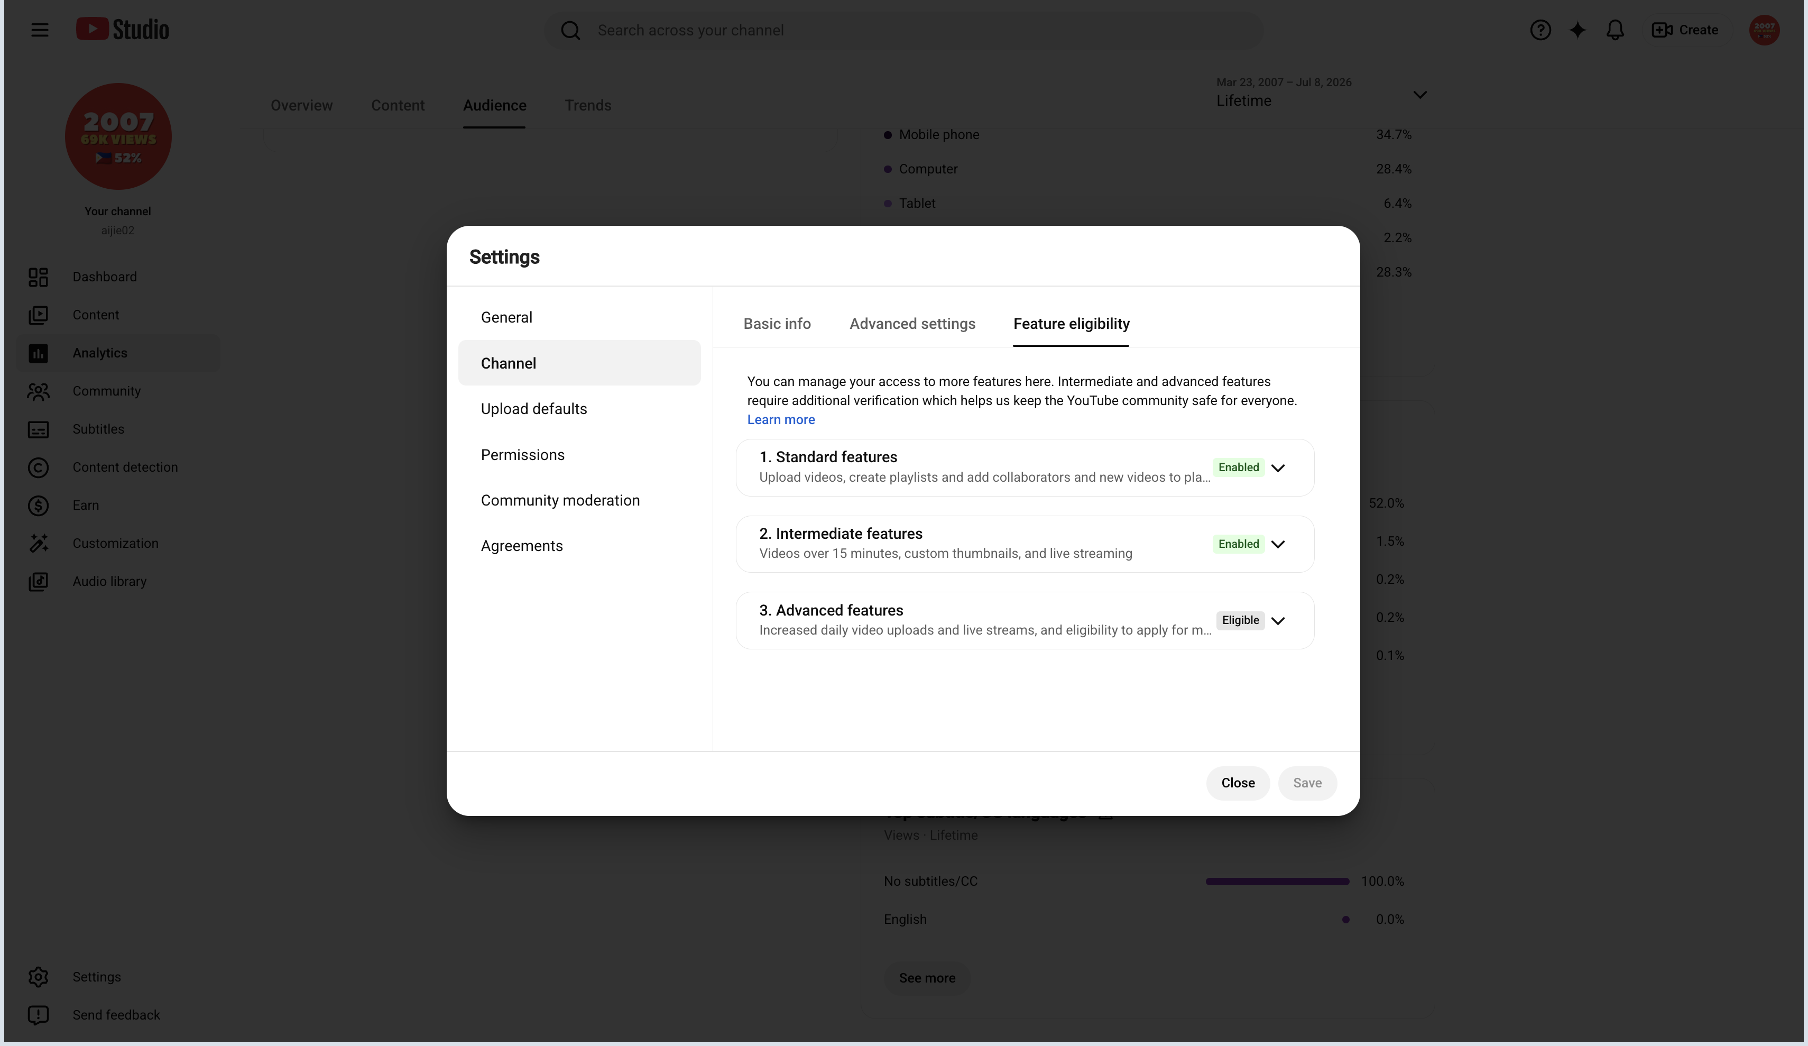Select Community moderation in Settings
The height and width of the screenshot is (1046, 1808).
click(x=579, y=500)
